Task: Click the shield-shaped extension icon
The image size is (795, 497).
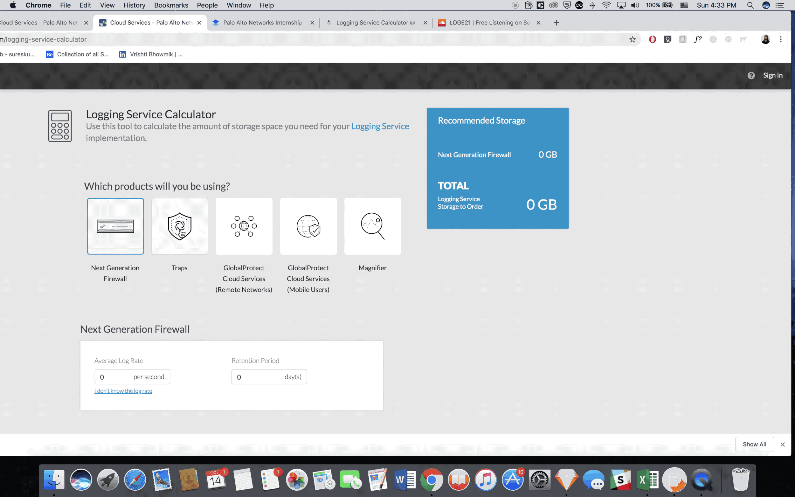Action: coord(667,39)
